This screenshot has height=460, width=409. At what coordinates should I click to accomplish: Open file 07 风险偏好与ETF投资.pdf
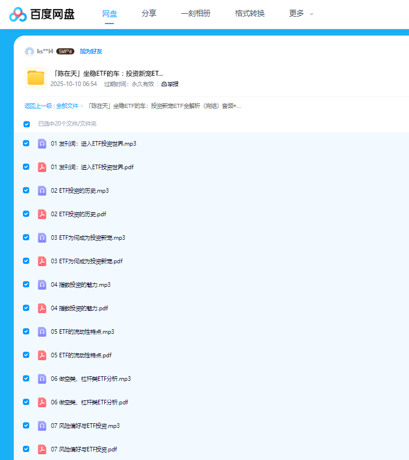84,449
